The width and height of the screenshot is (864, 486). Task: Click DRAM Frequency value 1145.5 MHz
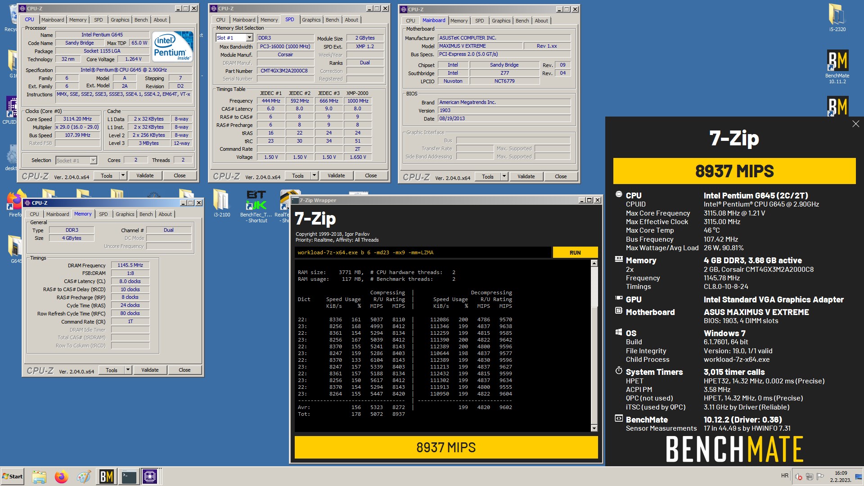[x=130, y=265]
